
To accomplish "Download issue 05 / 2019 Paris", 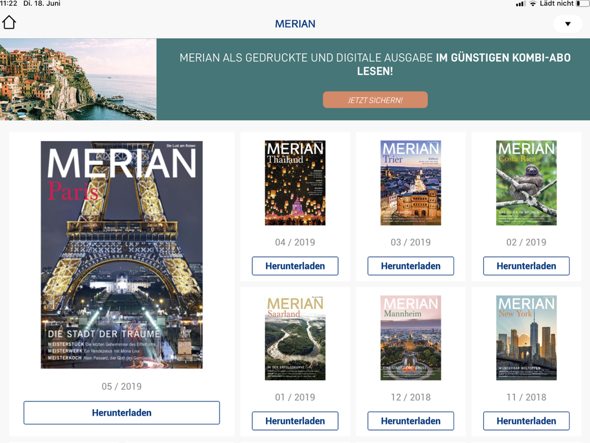I will 122,413.
